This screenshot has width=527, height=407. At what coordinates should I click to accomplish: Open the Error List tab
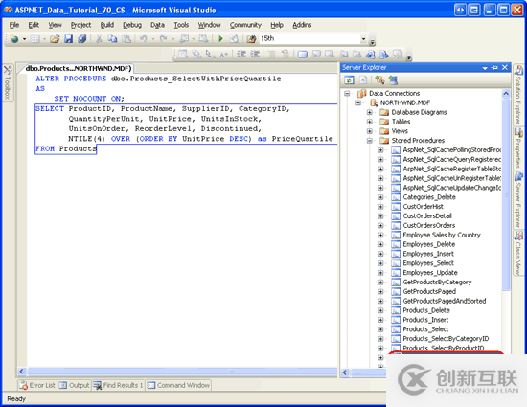click(37, 385)
